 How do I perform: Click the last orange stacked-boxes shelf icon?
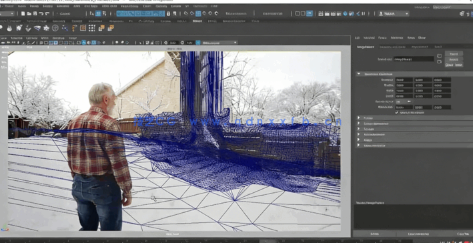click(111, 28)
